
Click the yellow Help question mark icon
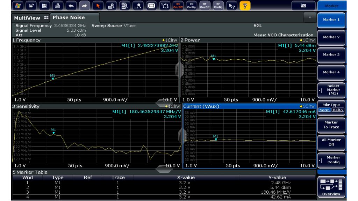(245, 6)
